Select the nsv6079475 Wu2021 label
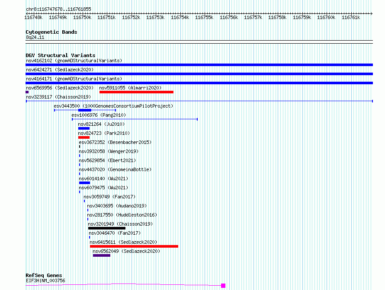385x290 pixels. pyautogui.click(x=103, y=188)
